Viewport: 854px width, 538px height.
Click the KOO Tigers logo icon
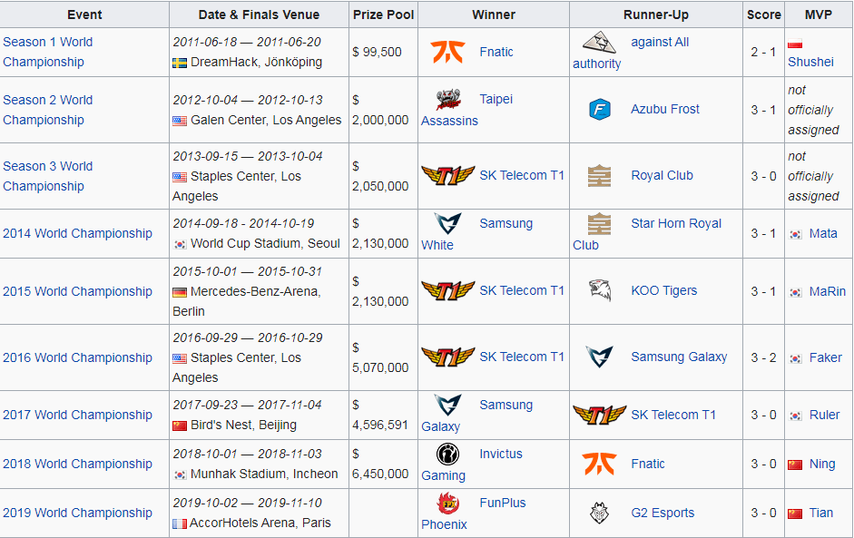pyautogui.click(x=599, y=291)
